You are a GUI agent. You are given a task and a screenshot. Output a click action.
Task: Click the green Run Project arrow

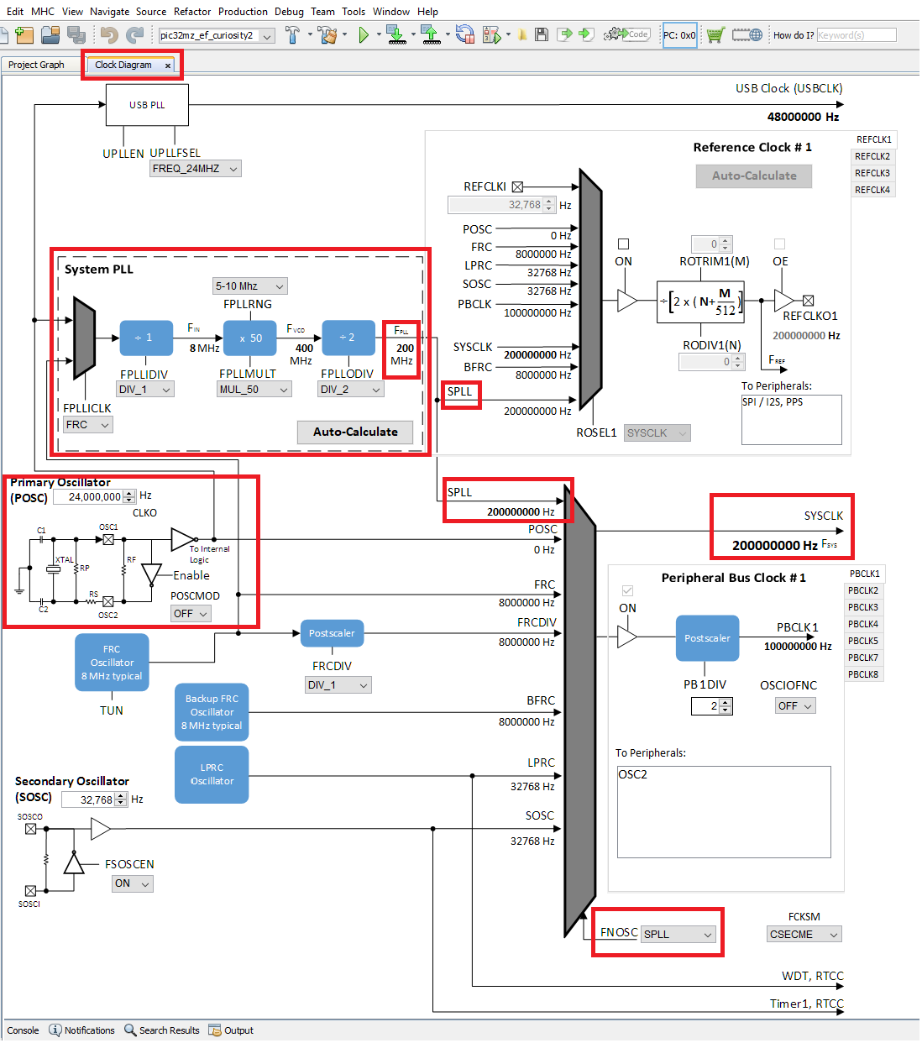pos(364,34)
